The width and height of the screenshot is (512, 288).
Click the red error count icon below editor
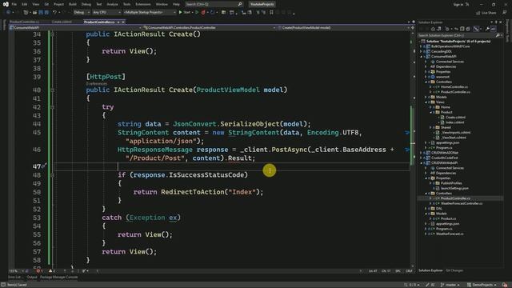(39, 271)
